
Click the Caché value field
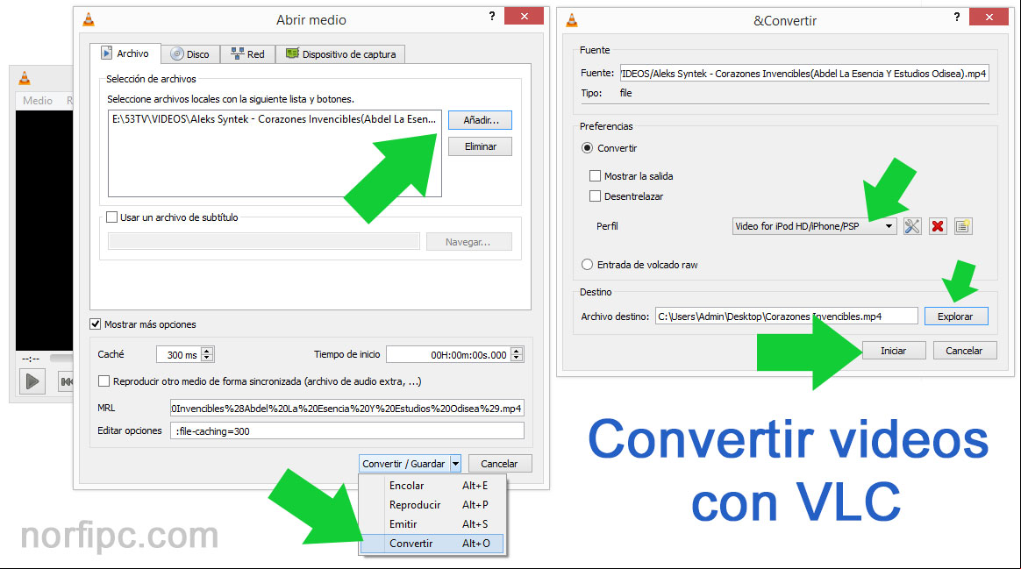pyautogui.click(x=179, y=355)
